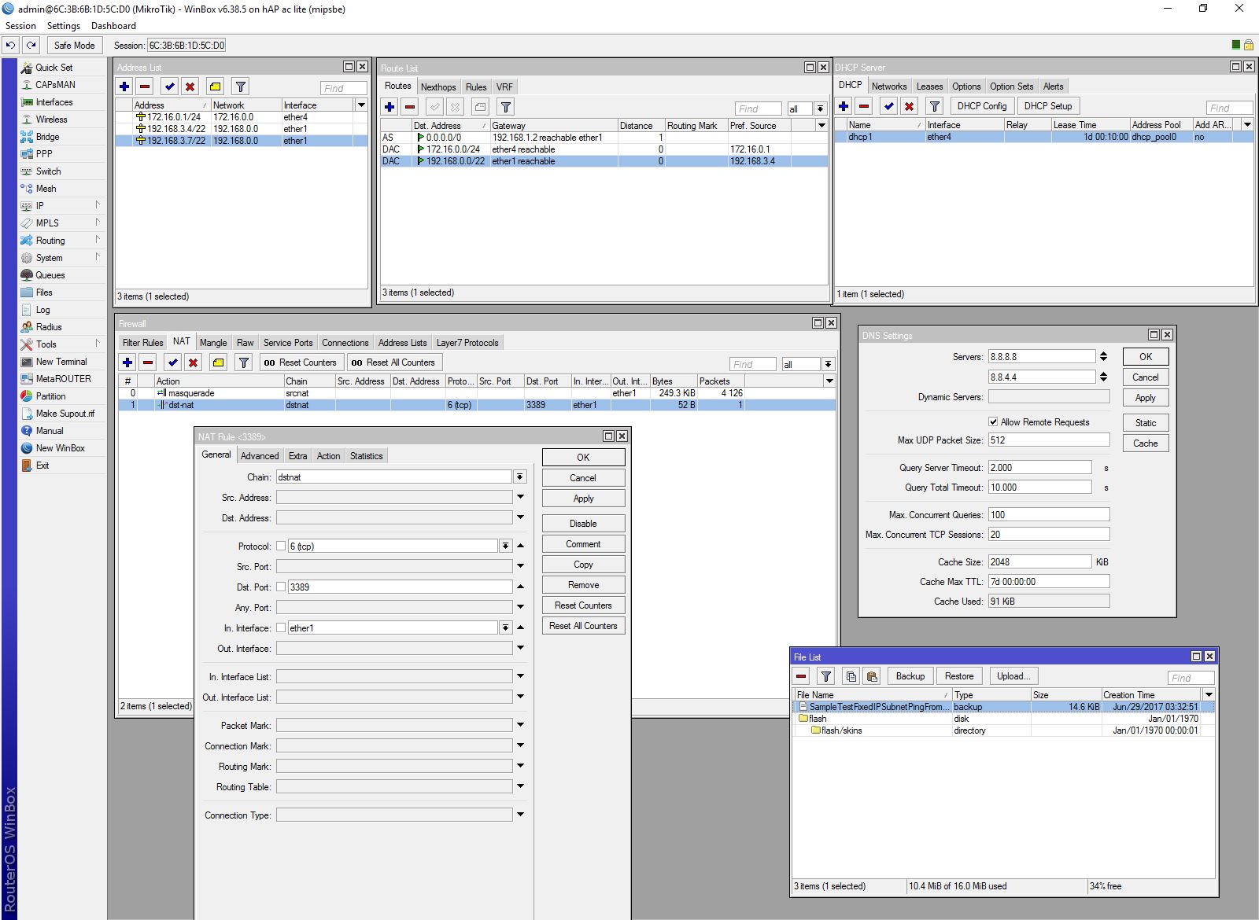This screenshot has height=920, width=1259.
Task: Remove selected file in File List
Action: (801, 676)
